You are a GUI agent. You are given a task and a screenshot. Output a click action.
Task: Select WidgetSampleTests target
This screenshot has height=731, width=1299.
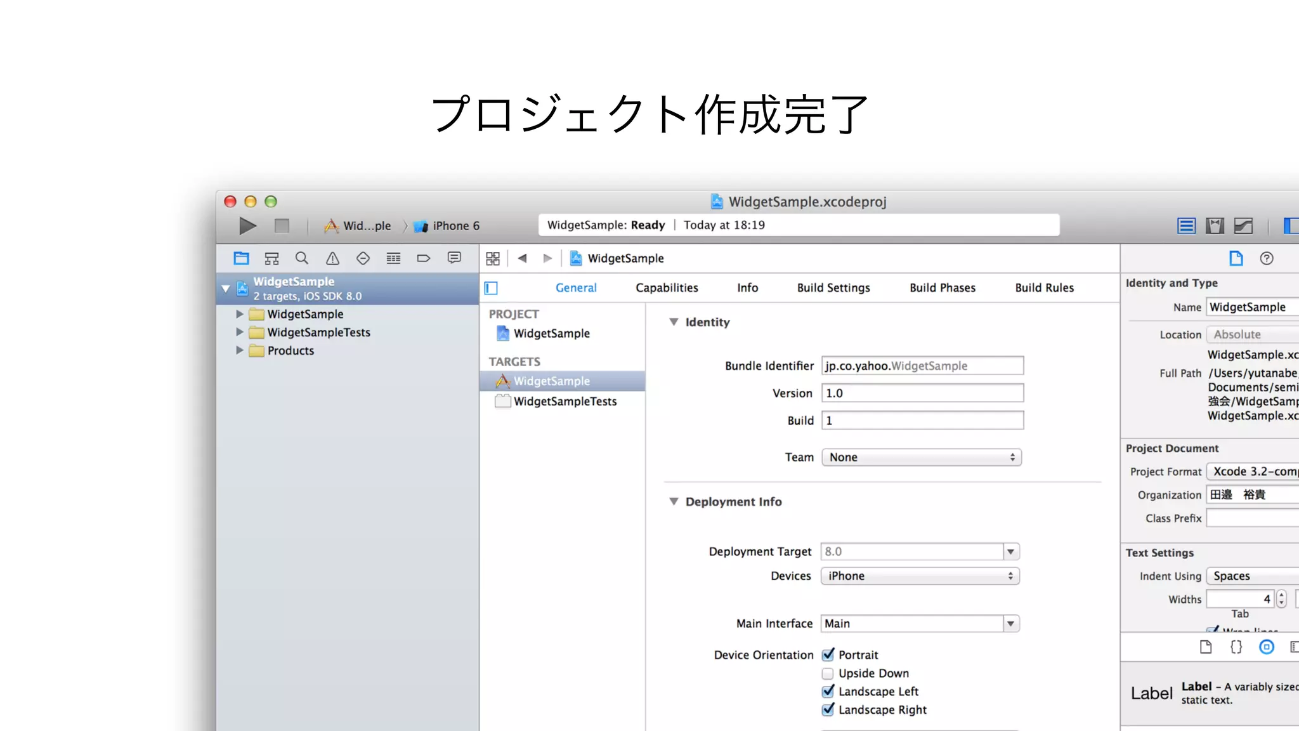pos(565,401)
